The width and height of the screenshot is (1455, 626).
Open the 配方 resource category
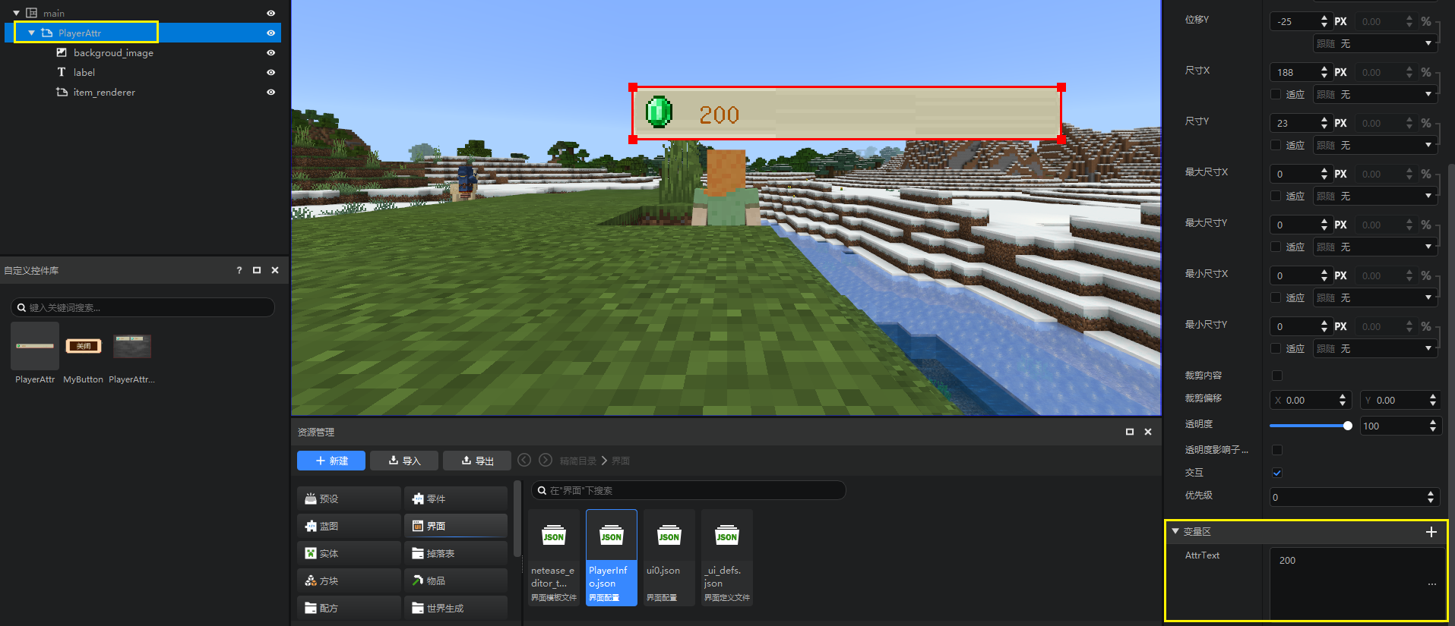click(349, 608)
